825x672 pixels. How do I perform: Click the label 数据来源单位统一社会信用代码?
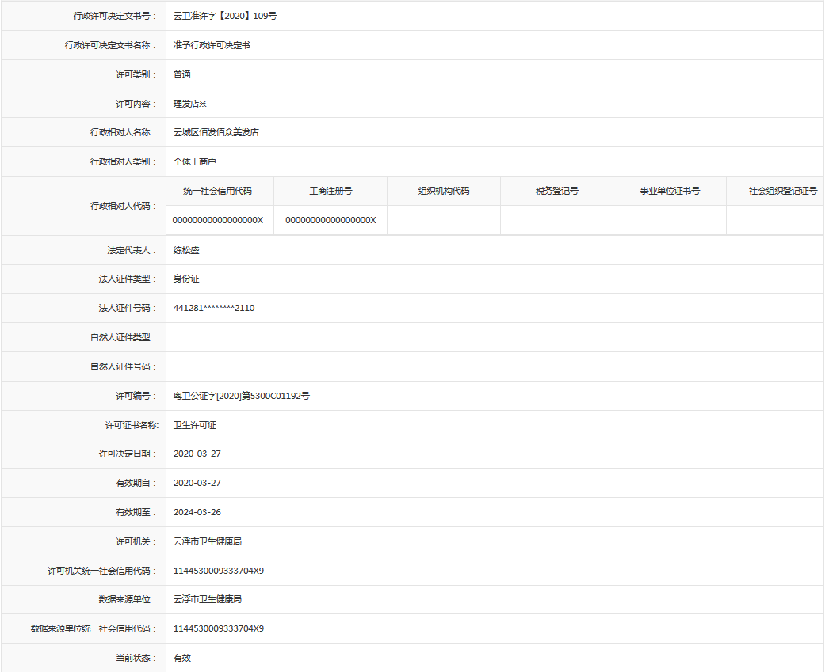[x=94, y=629]
